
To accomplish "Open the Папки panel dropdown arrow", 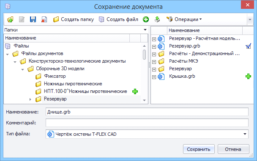I will (145, 30).
